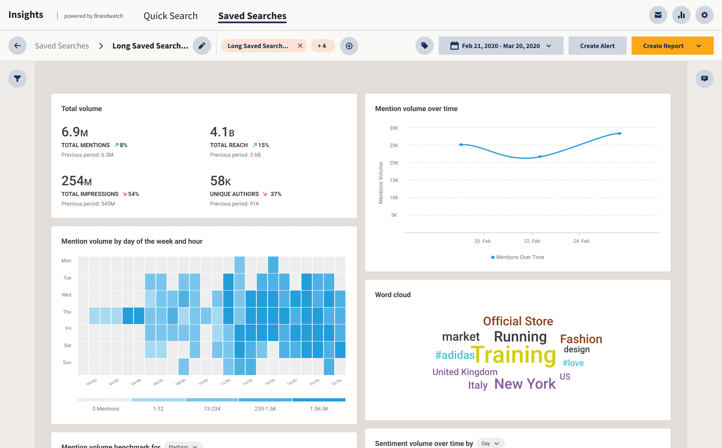Select the Saved Searches tab
This screenshot has width=722, height=448.
click(252, 16)
